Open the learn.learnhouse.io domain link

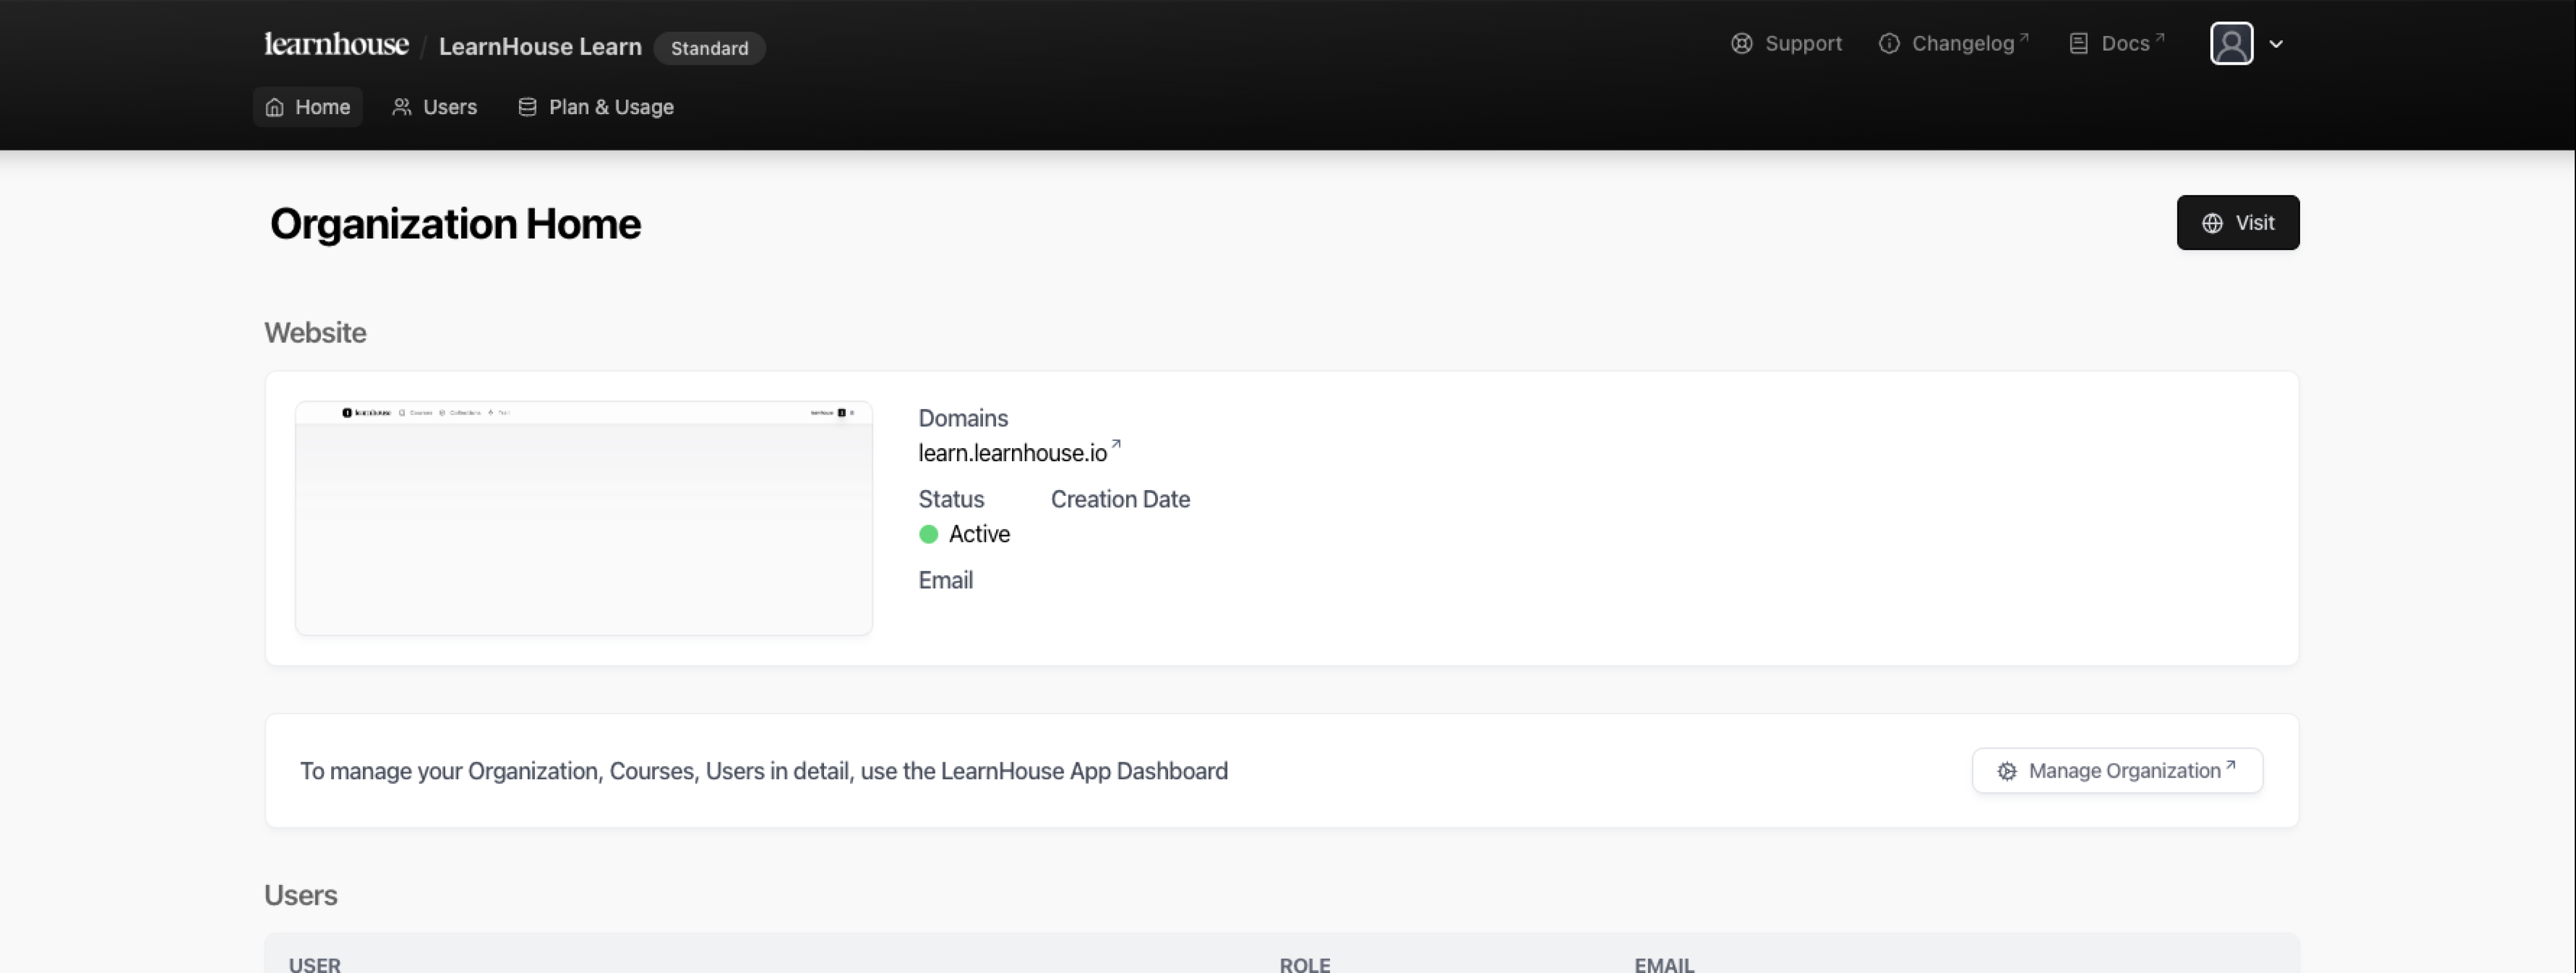pos(1013,453)
